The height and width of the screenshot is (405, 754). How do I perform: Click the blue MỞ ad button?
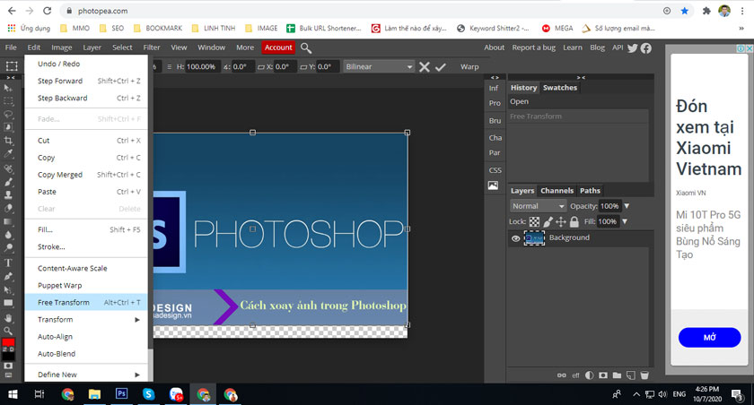tap(709, 337)
